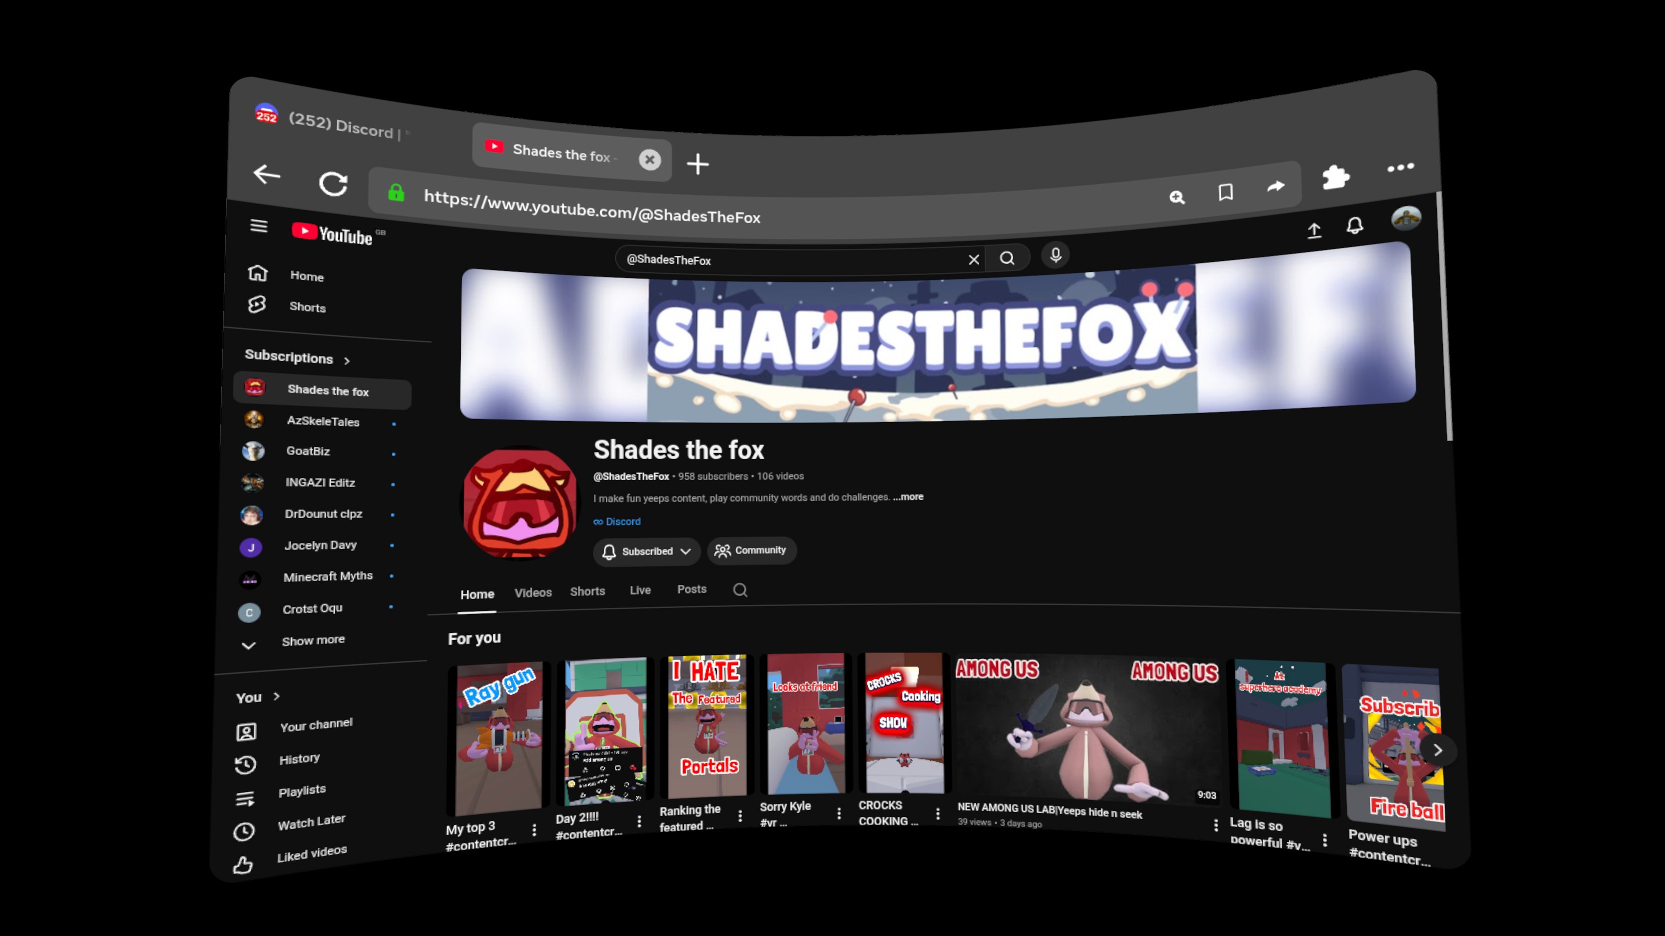Open Playlists in the sidebar
The height and width of the screenshot is (936, 1665).
[302, 790]
